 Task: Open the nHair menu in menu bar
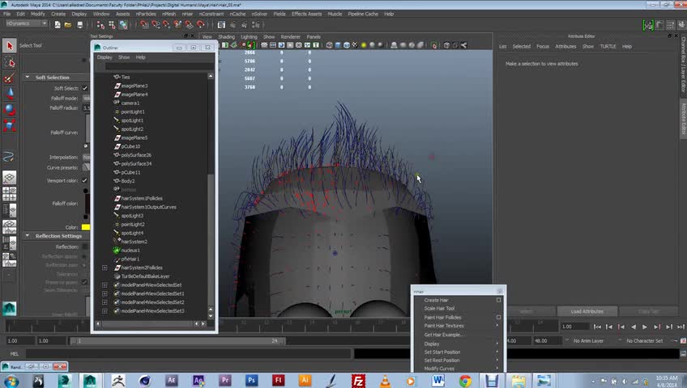click(188, 14)
